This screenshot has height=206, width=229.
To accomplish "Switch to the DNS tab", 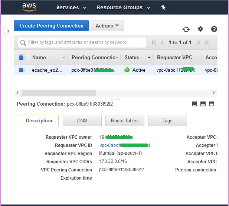I will click(82, 120).
